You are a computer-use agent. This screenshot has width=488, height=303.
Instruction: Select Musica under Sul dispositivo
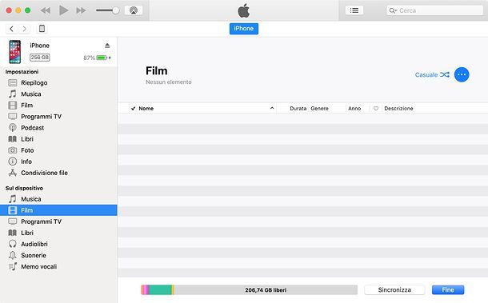58,199
